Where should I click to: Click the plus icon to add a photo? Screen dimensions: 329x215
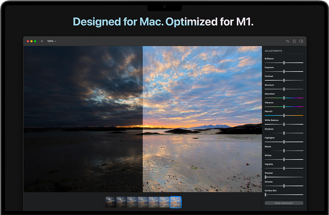(42, 41)
